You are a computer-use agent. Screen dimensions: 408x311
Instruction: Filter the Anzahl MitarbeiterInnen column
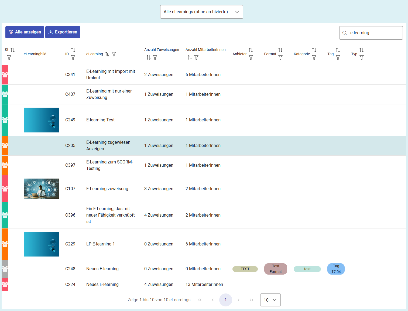(x=196, y=57)
